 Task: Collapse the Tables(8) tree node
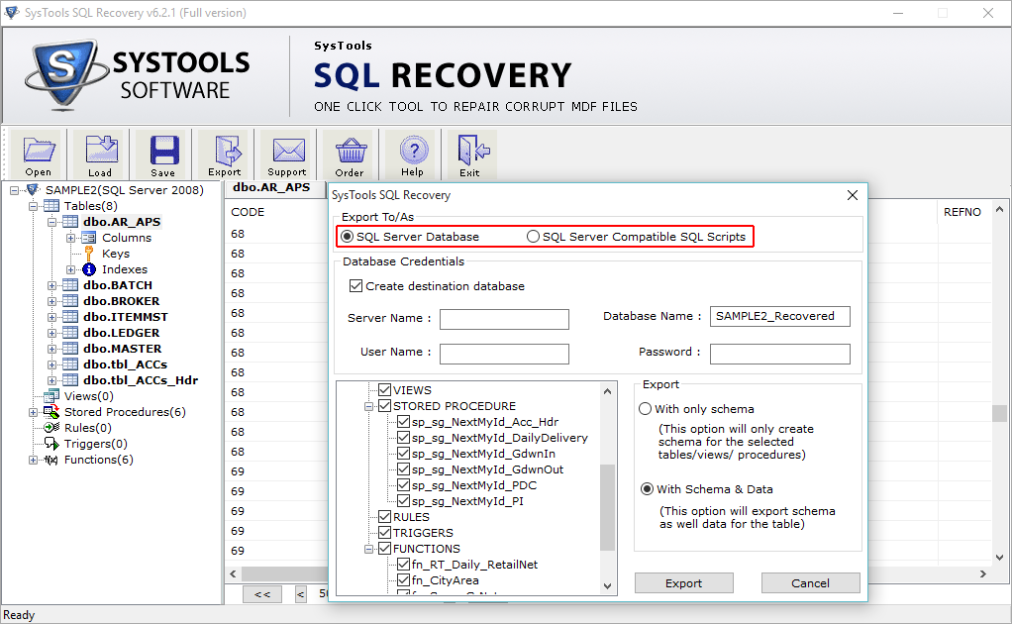33,206
